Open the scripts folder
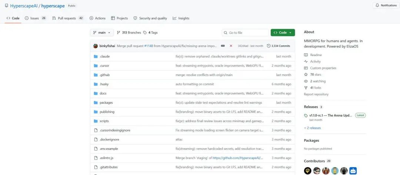The image size is (400, 175). click(104, 121)
